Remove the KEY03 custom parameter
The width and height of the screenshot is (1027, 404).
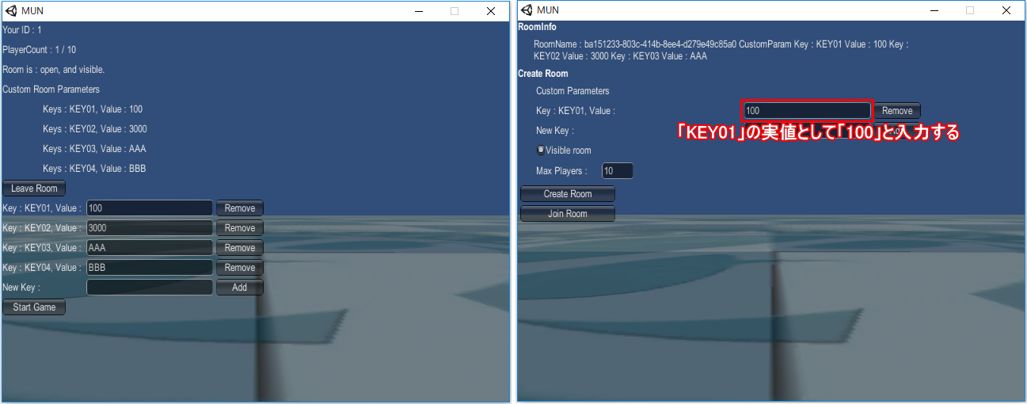pos(240,248)
